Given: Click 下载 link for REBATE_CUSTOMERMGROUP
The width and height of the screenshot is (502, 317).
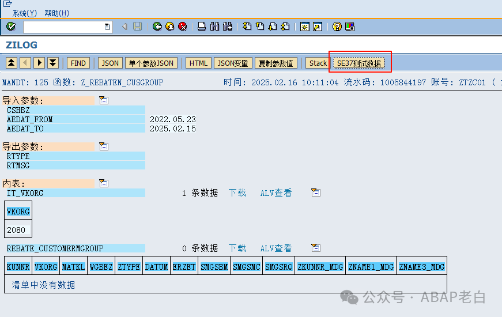Looking at the screenshot, I should coord(237,248).
